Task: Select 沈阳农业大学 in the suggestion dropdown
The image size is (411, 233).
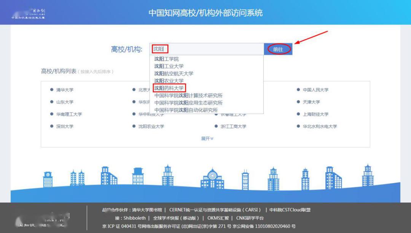Action: (x=169, y=81)
